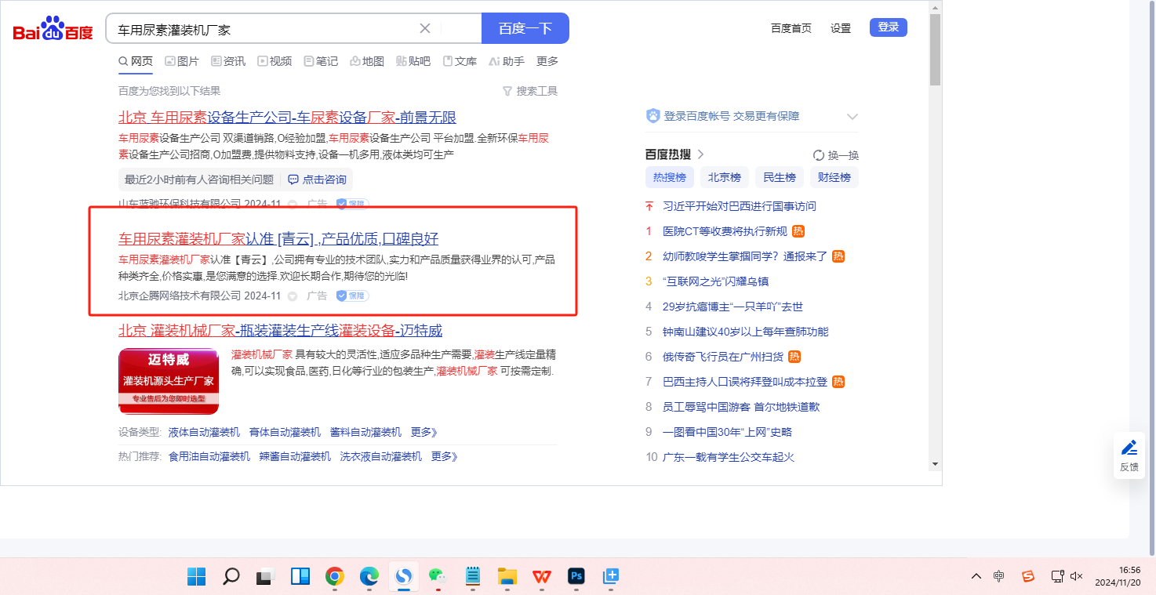Viewport: 1156px width, 595px height.
Task: Open Microsoft Edge from the taskbar
Action: click(x=369, y=577)
